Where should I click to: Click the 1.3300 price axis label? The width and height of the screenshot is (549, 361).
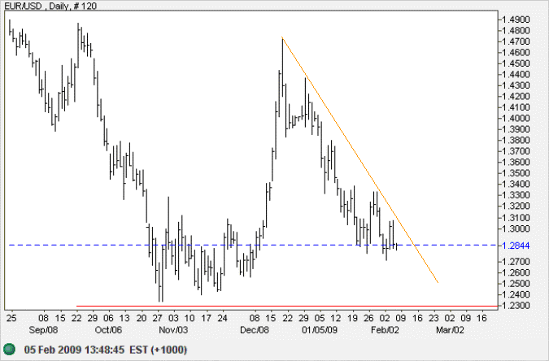(x=516, y=195)
